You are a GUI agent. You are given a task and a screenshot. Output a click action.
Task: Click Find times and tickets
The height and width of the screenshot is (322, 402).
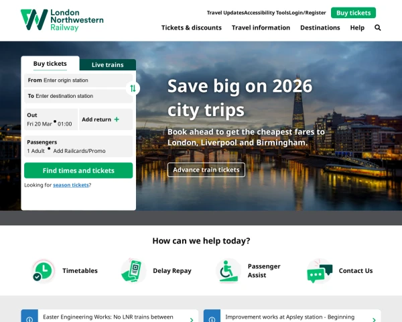pos(78,170)
